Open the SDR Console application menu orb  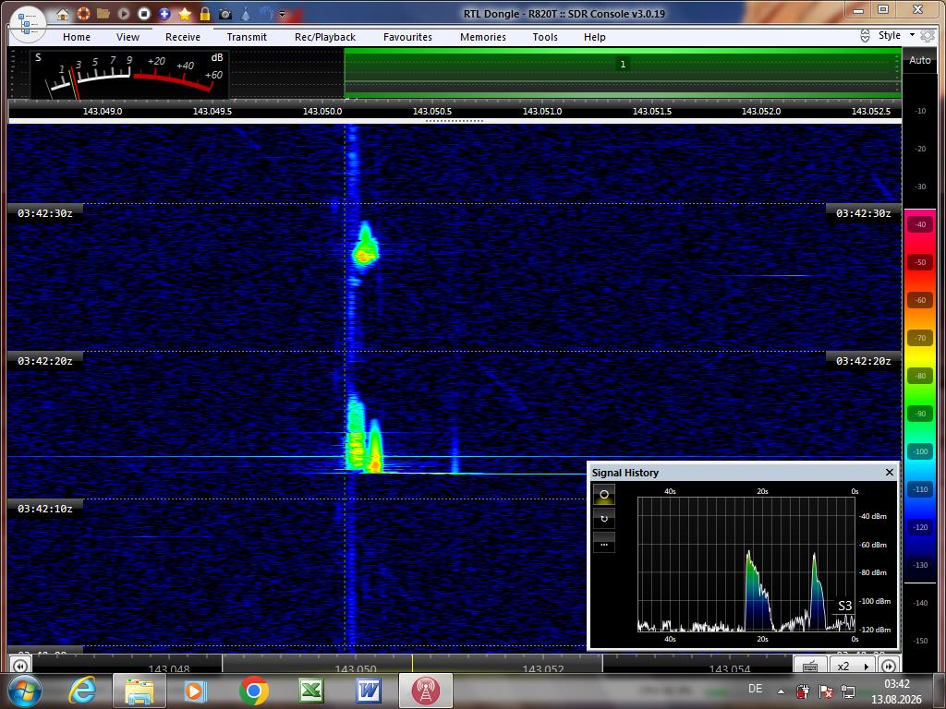coord(28,24)
